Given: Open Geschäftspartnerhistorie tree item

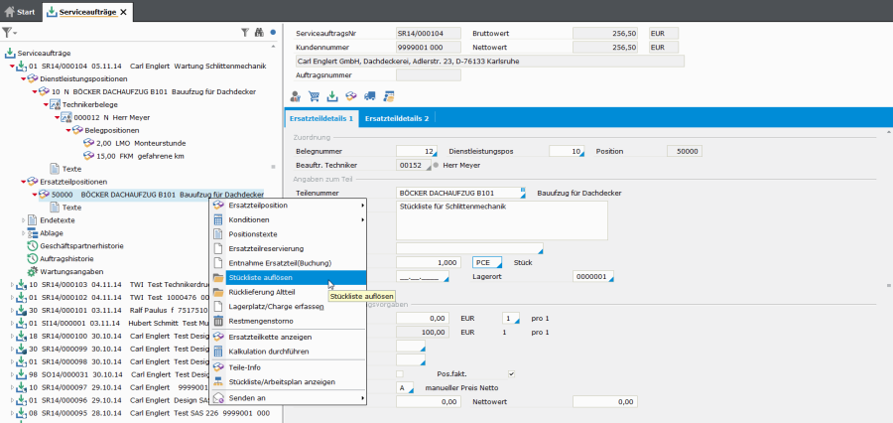Looking at the screenshot, I should click(x=75, y=245).
